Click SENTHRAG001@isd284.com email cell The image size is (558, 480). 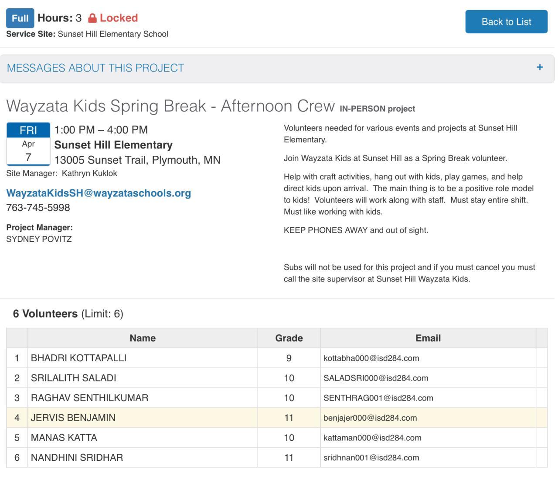(x=378, y=398)
